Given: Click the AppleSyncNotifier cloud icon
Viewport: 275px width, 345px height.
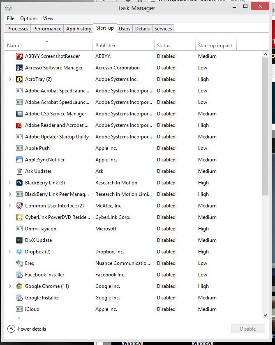Looking at the screenshot, I should [x=19, y=160].
